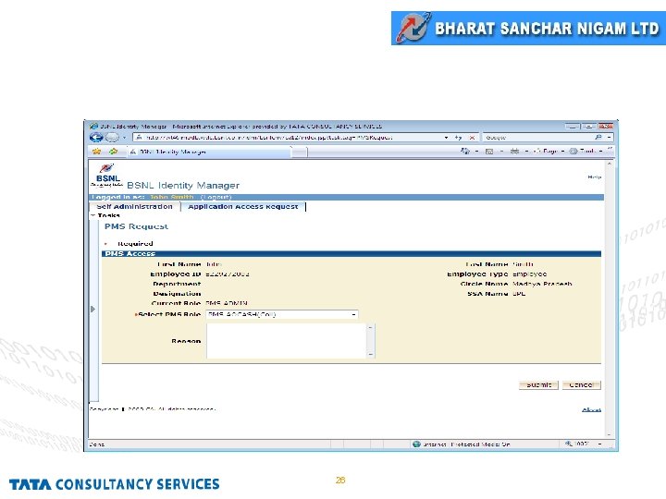Click the Bharat Sanchar Nigam Ltd banner logo
Viewport: 666px width, 499px height.
528,28
